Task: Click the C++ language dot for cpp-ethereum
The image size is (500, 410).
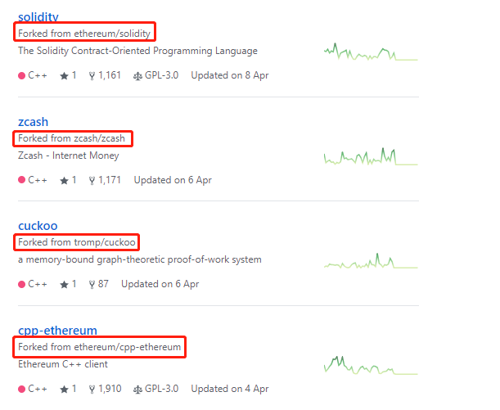Action: pos(21,389)
